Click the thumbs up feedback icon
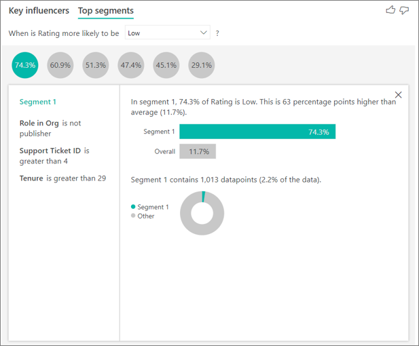Screen dimensions: 419x346 coord(390,10)
